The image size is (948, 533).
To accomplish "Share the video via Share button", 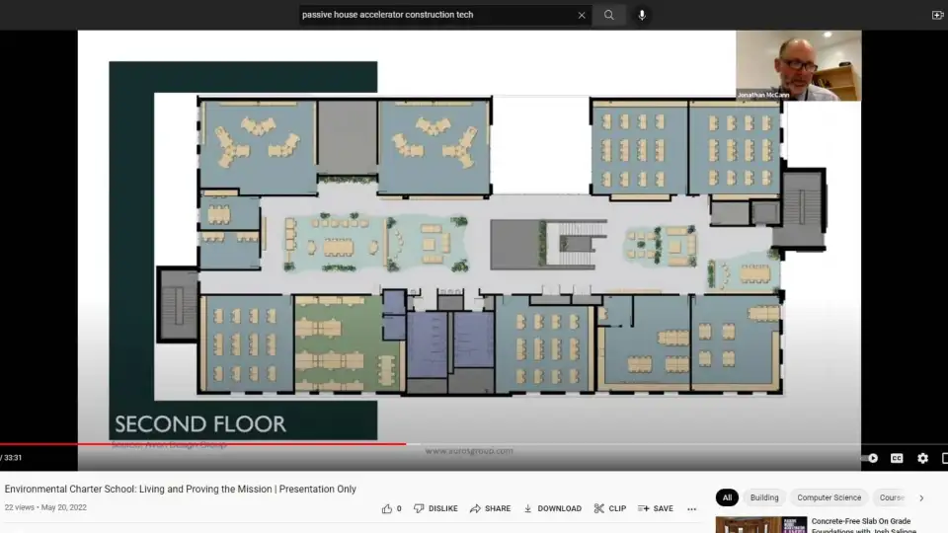I will click(x=490, y=508).
